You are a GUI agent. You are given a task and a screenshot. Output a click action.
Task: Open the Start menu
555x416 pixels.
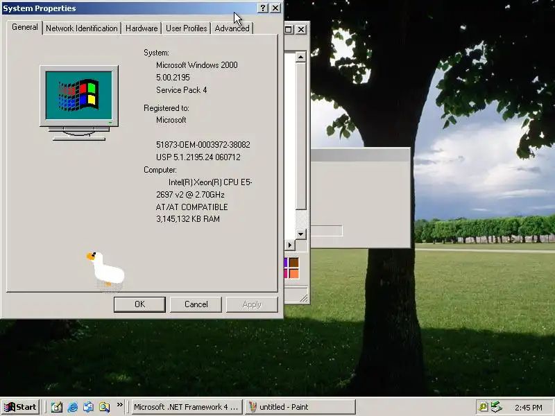click(20, 407)
